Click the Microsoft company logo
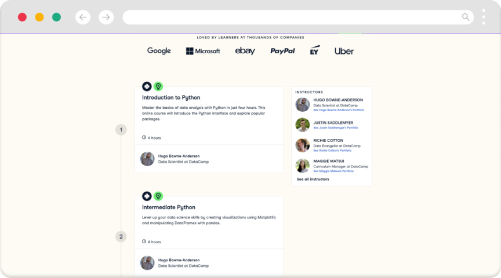Screen dimensions: 501x278 pos(203,51)
